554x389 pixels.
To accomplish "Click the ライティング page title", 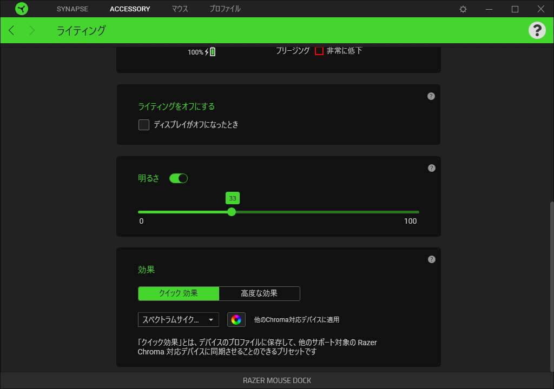I will pos(81,31).
